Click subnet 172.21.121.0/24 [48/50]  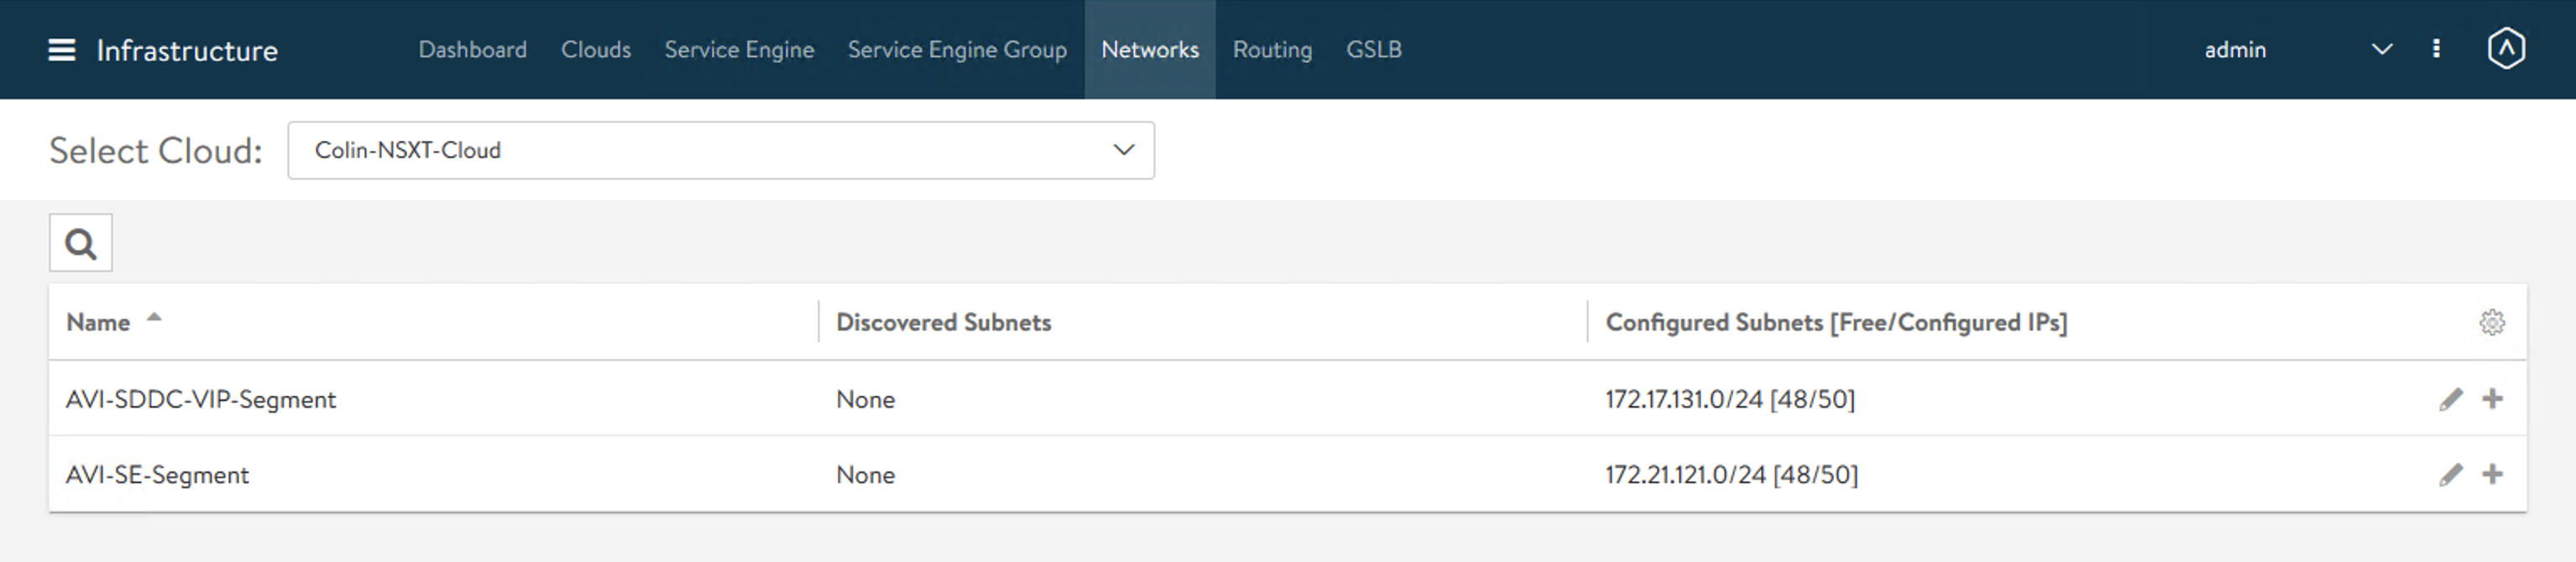[1732, 475]
